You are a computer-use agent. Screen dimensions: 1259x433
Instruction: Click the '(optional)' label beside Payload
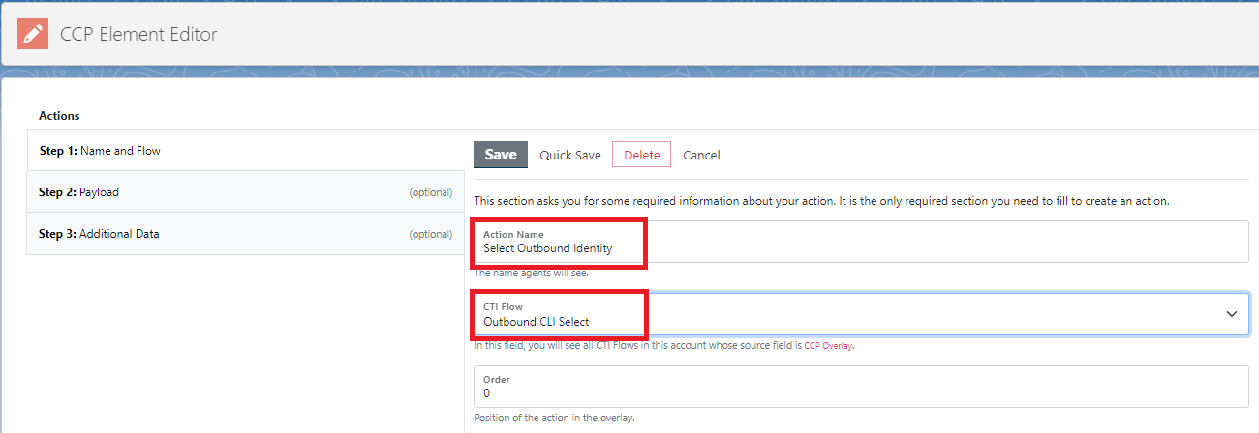pyautogui.click(x=431, y=192)
